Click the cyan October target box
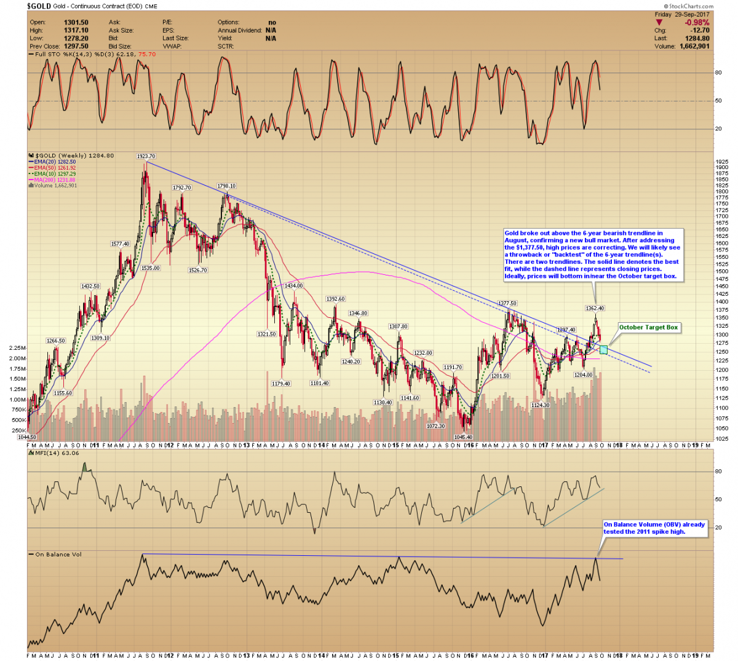The width and height of the screenshot is (738, 661). (603, 349)
